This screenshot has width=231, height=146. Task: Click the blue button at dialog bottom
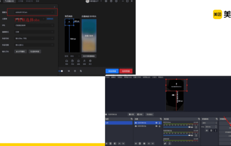coord(112,71)
